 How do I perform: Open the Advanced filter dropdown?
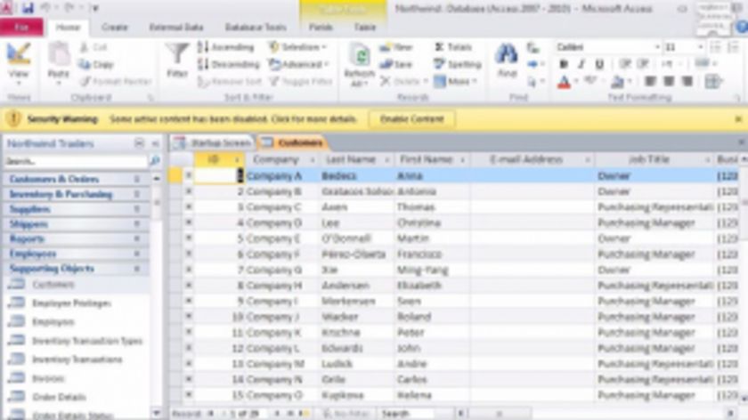(x=299, y=64)
